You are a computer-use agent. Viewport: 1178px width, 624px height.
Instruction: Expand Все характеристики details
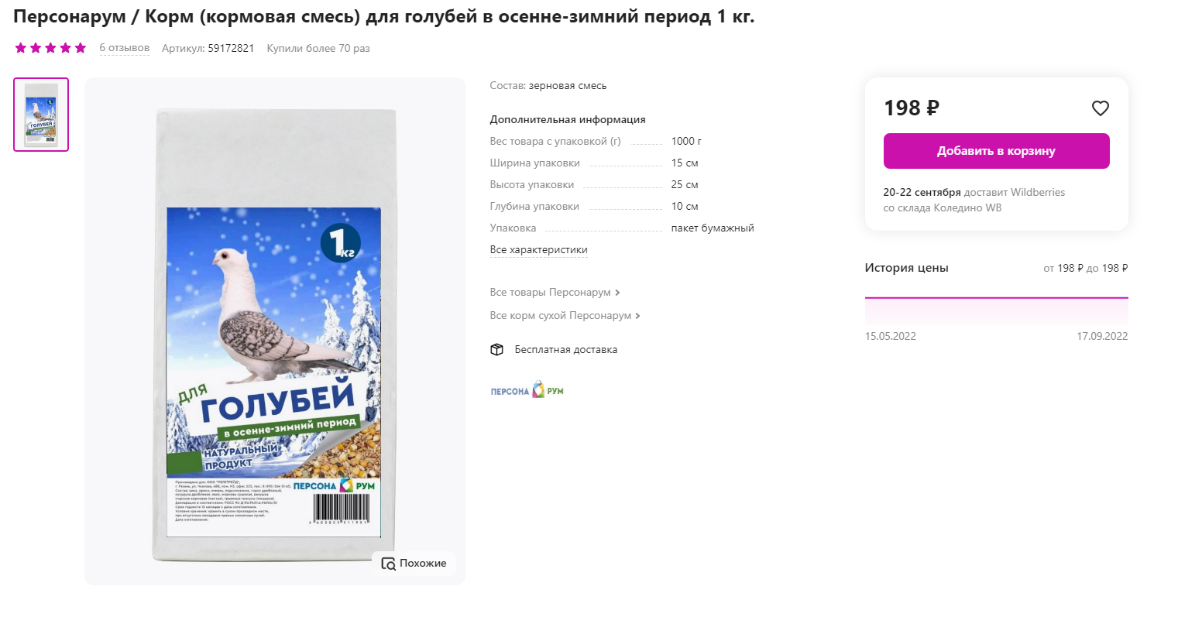click(x=538, y=250)
